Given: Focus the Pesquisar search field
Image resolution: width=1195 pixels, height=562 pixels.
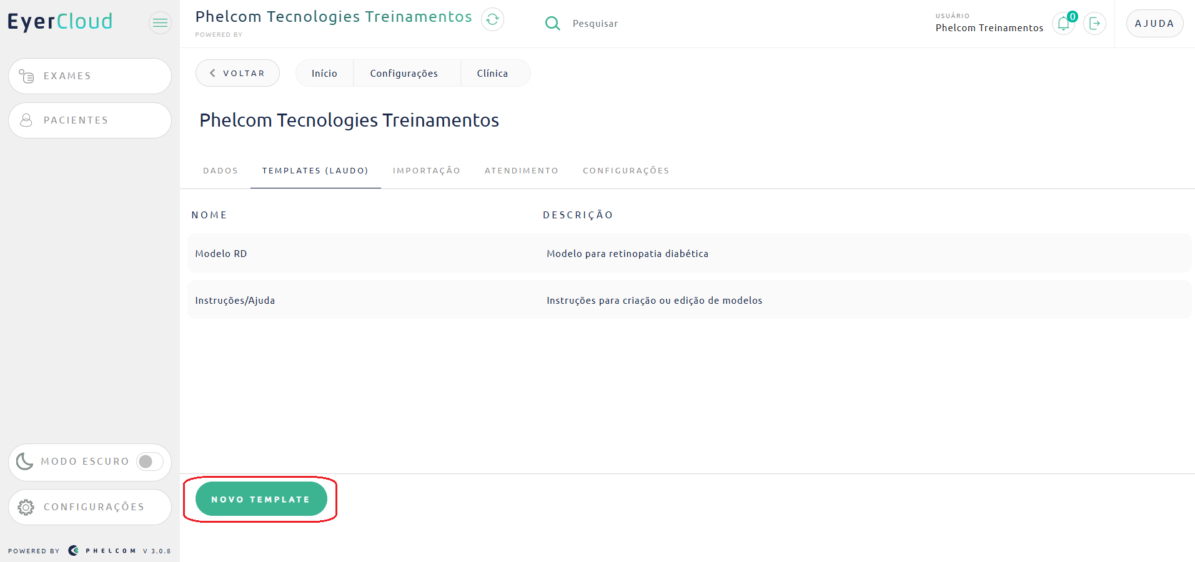Looking at the screenshot, I should point(595,24).
